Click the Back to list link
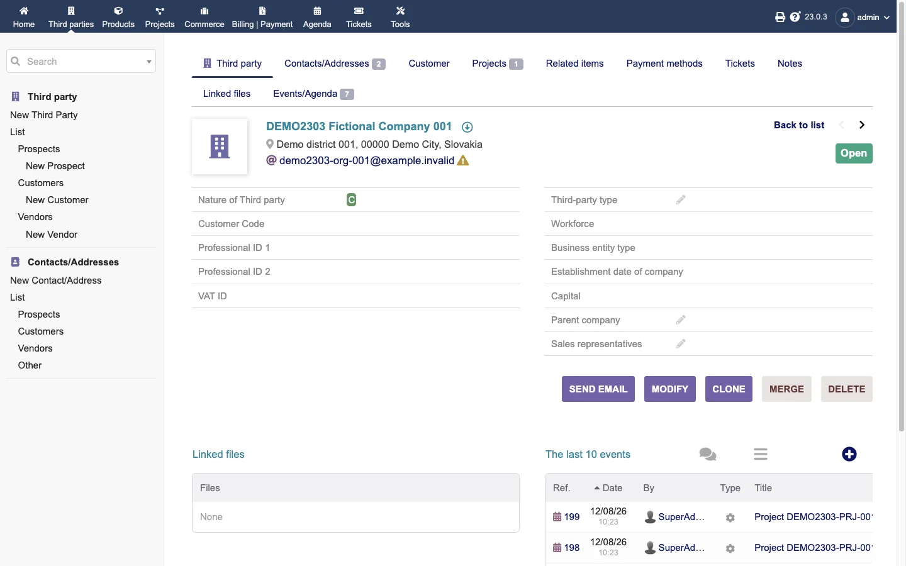The image size is (906, 566). (799, 125)
